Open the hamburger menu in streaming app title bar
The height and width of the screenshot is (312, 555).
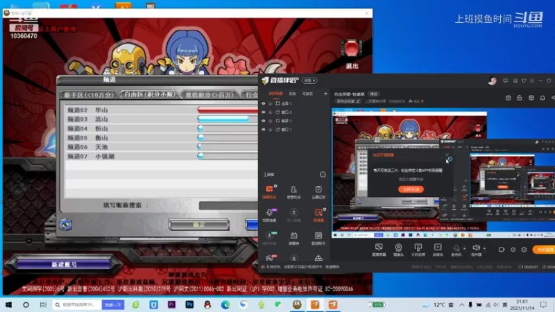(532, 80)
